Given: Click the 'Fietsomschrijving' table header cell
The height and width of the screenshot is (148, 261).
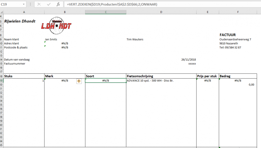Looking at the screenshot, I should [x=161, y=76].
